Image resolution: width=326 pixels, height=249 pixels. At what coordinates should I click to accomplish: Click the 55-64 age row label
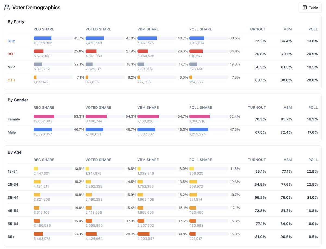[x=13, y=223]
